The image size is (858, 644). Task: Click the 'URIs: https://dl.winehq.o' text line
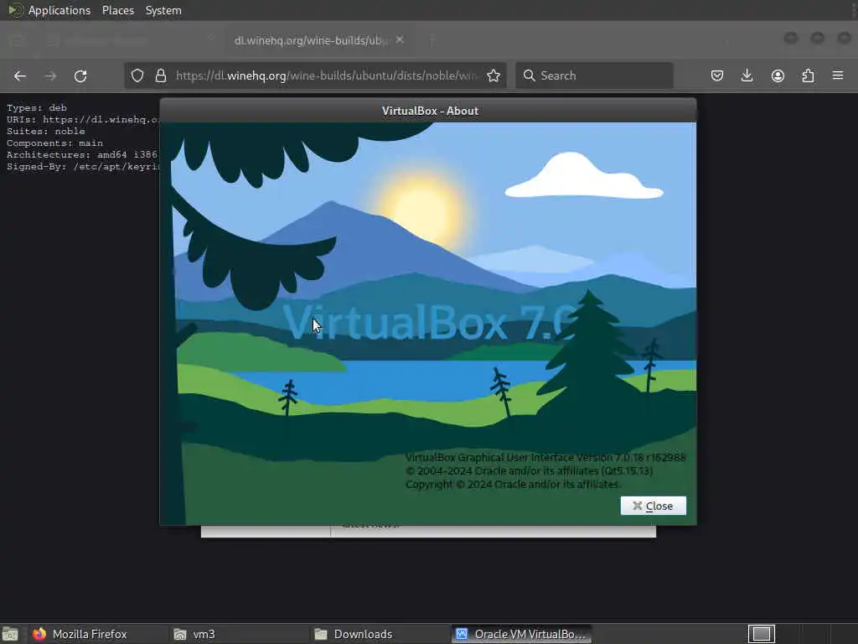[x=83, y=119]
